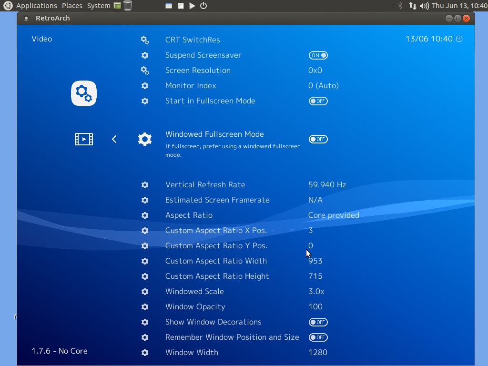Open the terminal launcher in top panel
Screen dimensions: 488x366
click(x=117, y=6)
